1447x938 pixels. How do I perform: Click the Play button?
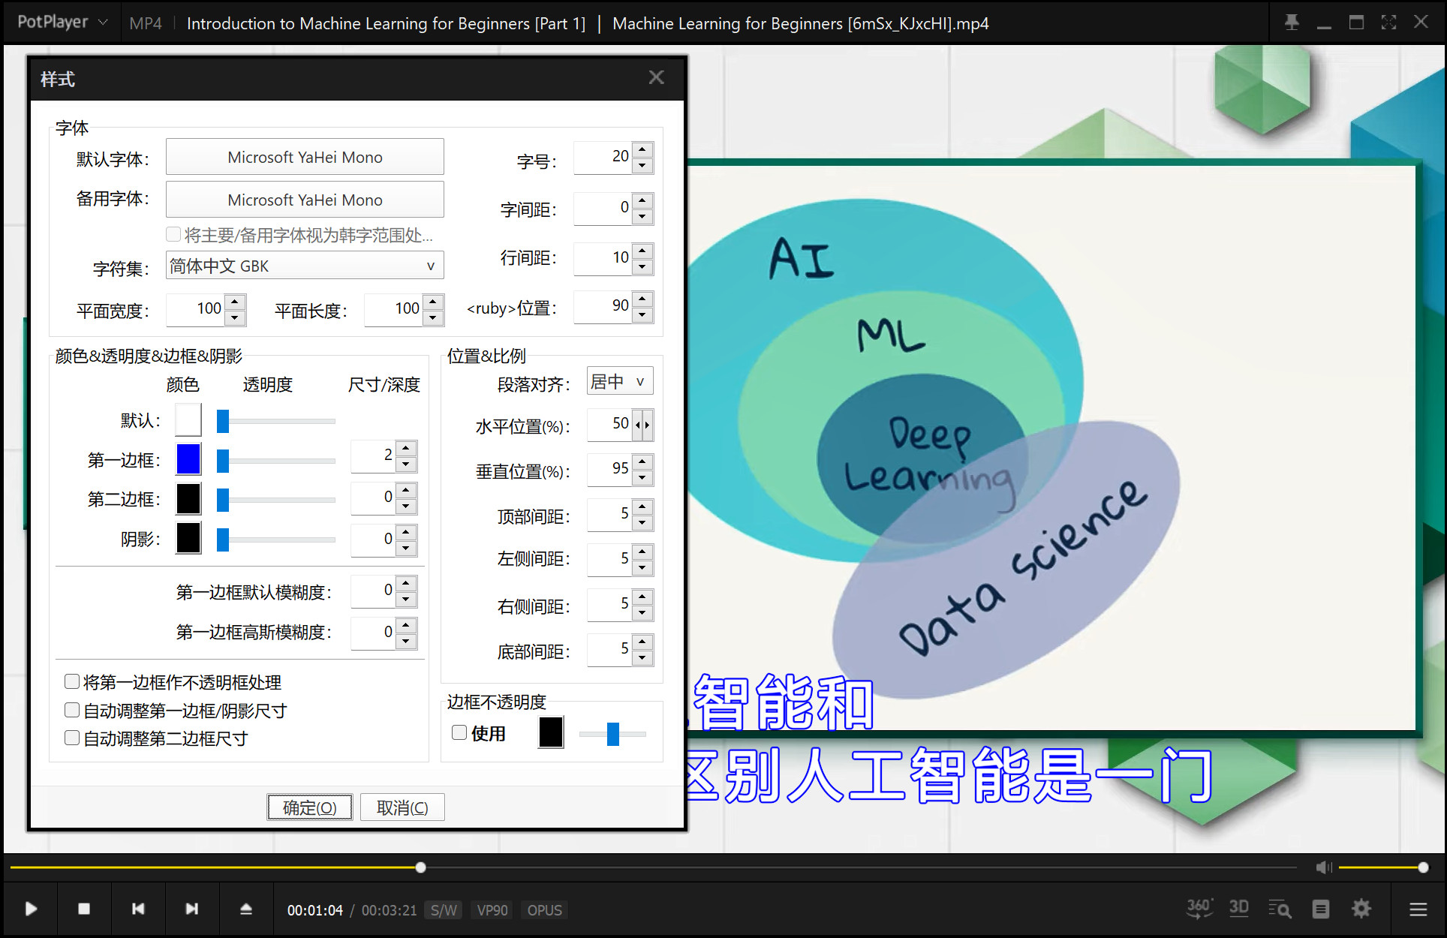point(31,909)
